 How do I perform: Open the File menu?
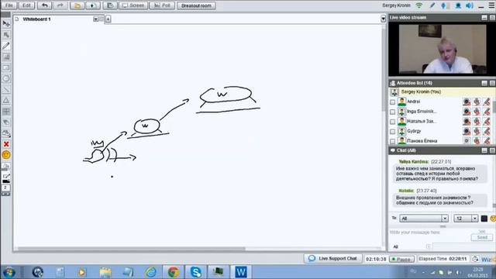coord(9,5)
